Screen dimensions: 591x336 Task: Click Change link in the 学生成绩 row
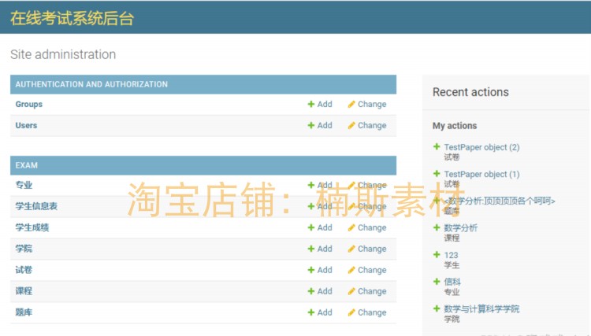(367, 227)
